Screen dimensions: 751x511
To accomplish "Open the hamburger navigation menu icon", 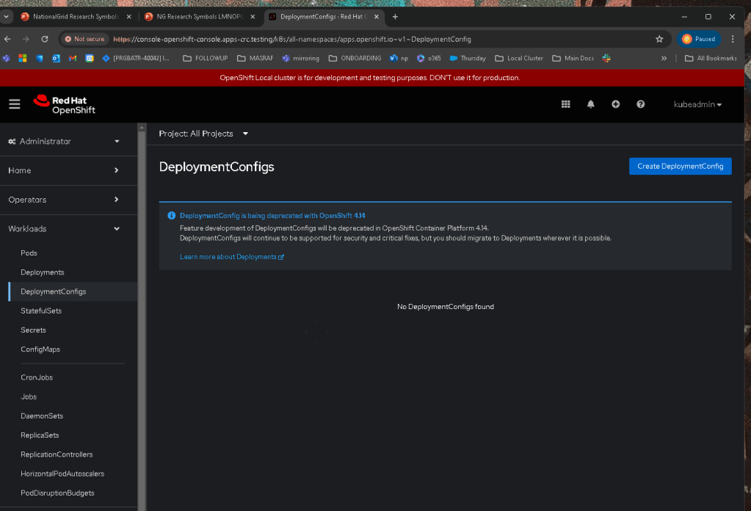I will pyautogui.click(x=15, y=104).
